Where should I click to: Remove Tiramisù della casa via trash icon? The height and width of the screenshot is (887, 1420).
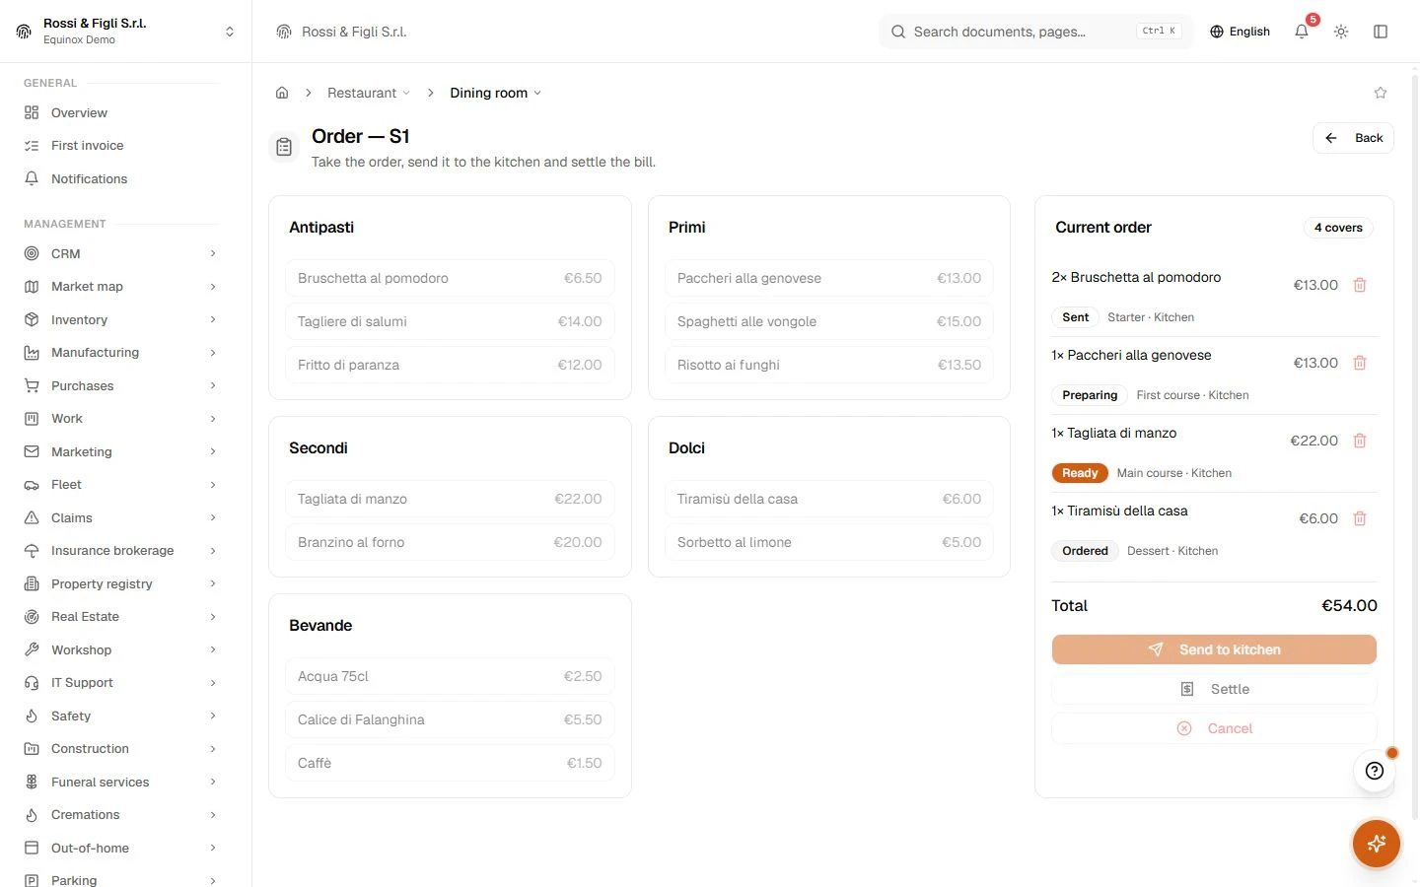pyautogui.click(x=1360, y=518)
